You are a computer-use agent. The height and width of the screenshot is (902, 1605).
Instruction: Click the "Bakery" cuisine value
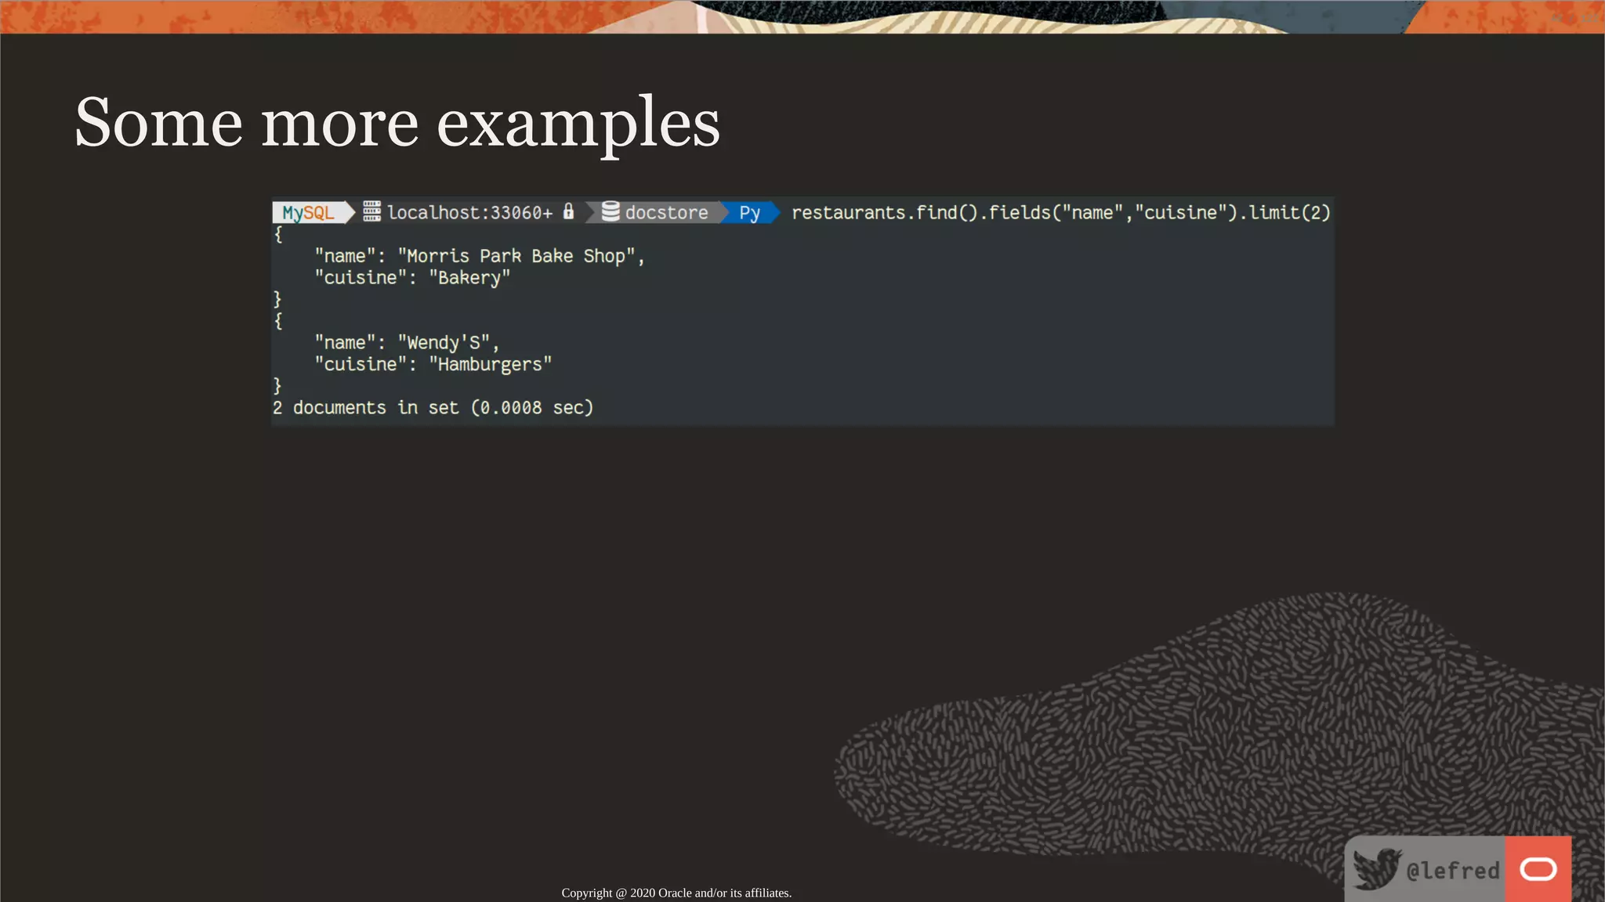[x=469, y=278]
